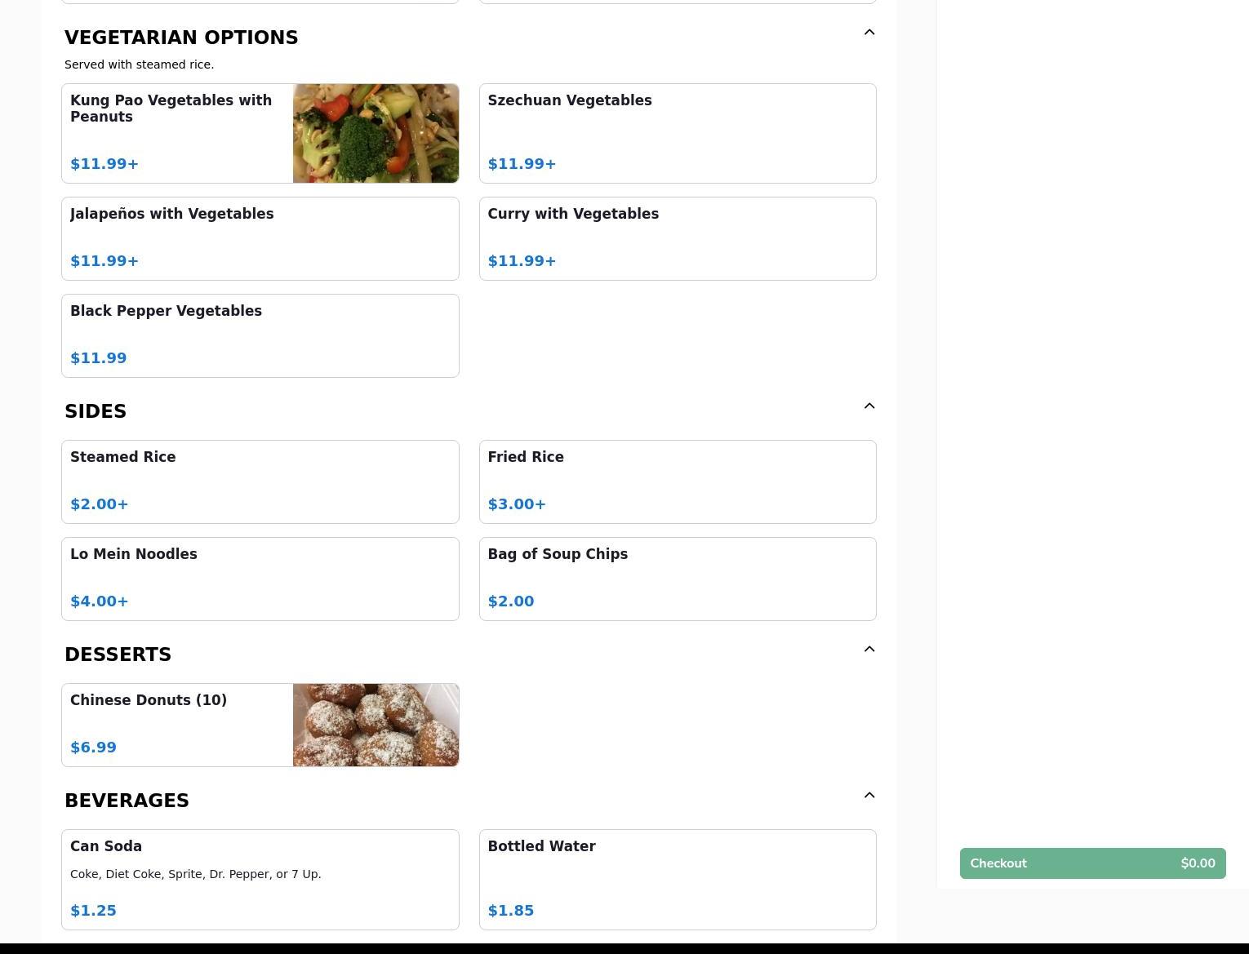This screenshot has width=1249, height=954.
Task: Click the $4.00+ Lo Mein price
Action: pos(100,601)
